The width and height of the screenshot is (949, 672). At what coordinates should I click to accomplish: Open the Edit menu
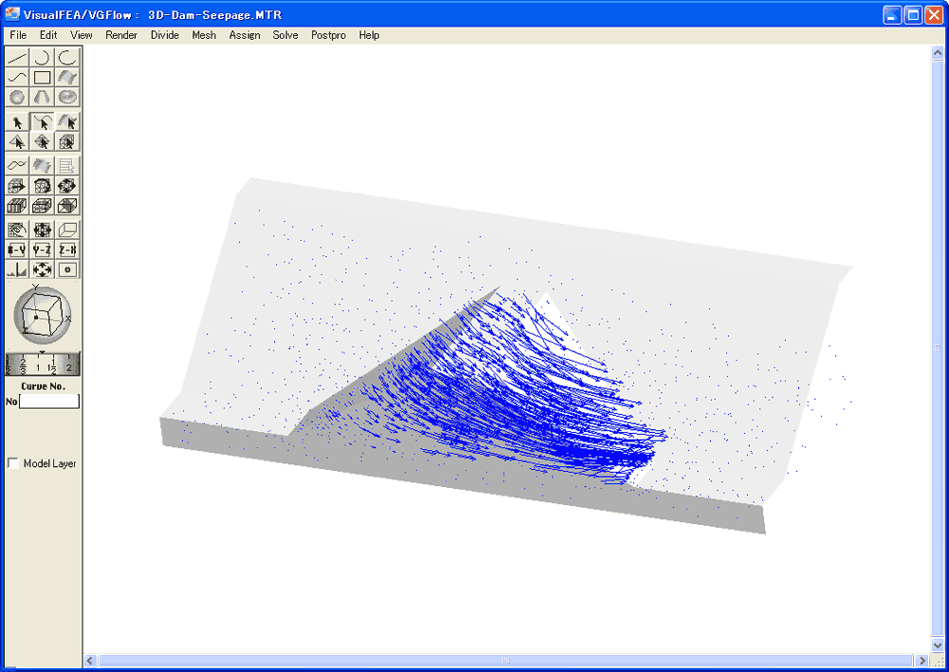pos(48,35)
